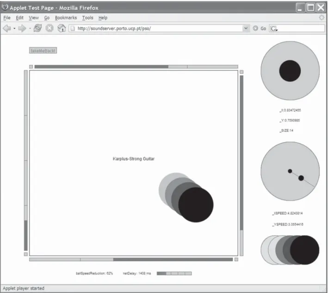Click the takeMeBack! button

click(x=43, y=51)
